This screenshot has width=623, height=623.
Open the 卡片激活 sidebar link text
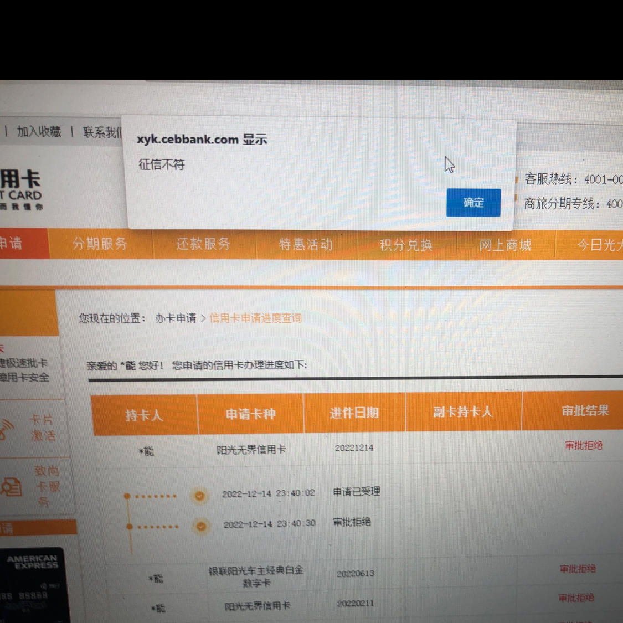coord(43,428)
